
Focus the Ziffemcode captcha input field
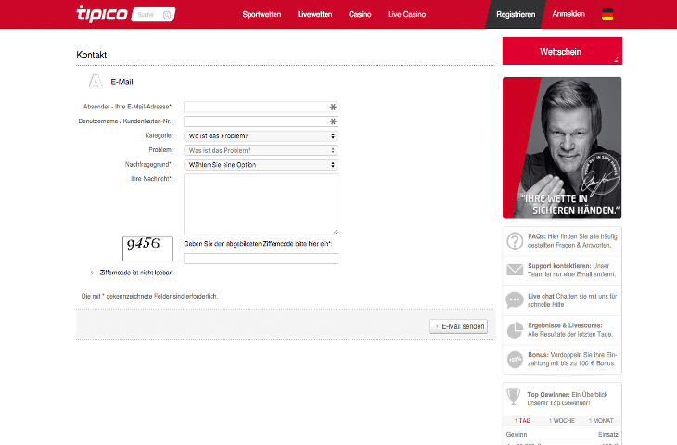coord(261,259)
